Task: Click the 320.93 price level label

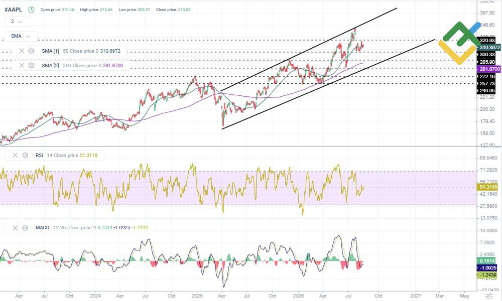Action: [487, 40]
